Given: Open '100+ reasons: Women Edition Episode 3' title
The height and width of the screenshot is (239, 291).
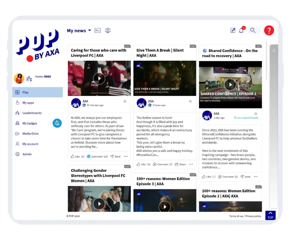Looking at the screenshot, I should point(163,181).
